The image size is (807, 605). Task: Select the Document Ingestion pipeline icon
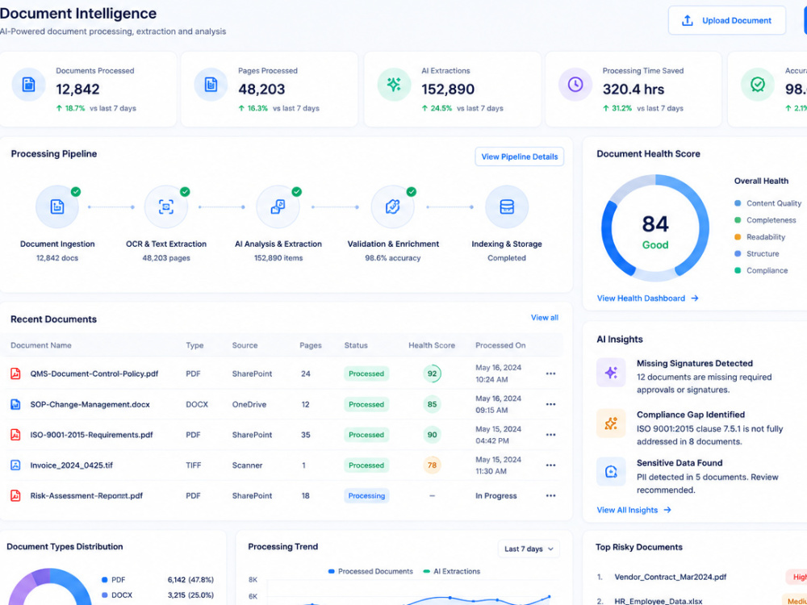pos(57,207)
